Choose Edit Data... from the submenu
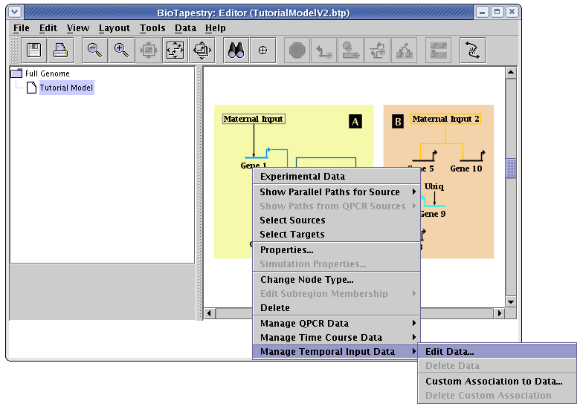This screenshot has width=583, height=412. coord(449,351)
